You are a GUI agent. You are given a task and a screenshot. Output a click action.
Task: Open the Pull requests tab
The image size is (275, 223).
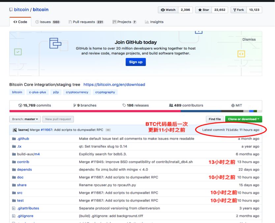pos(86,22)
